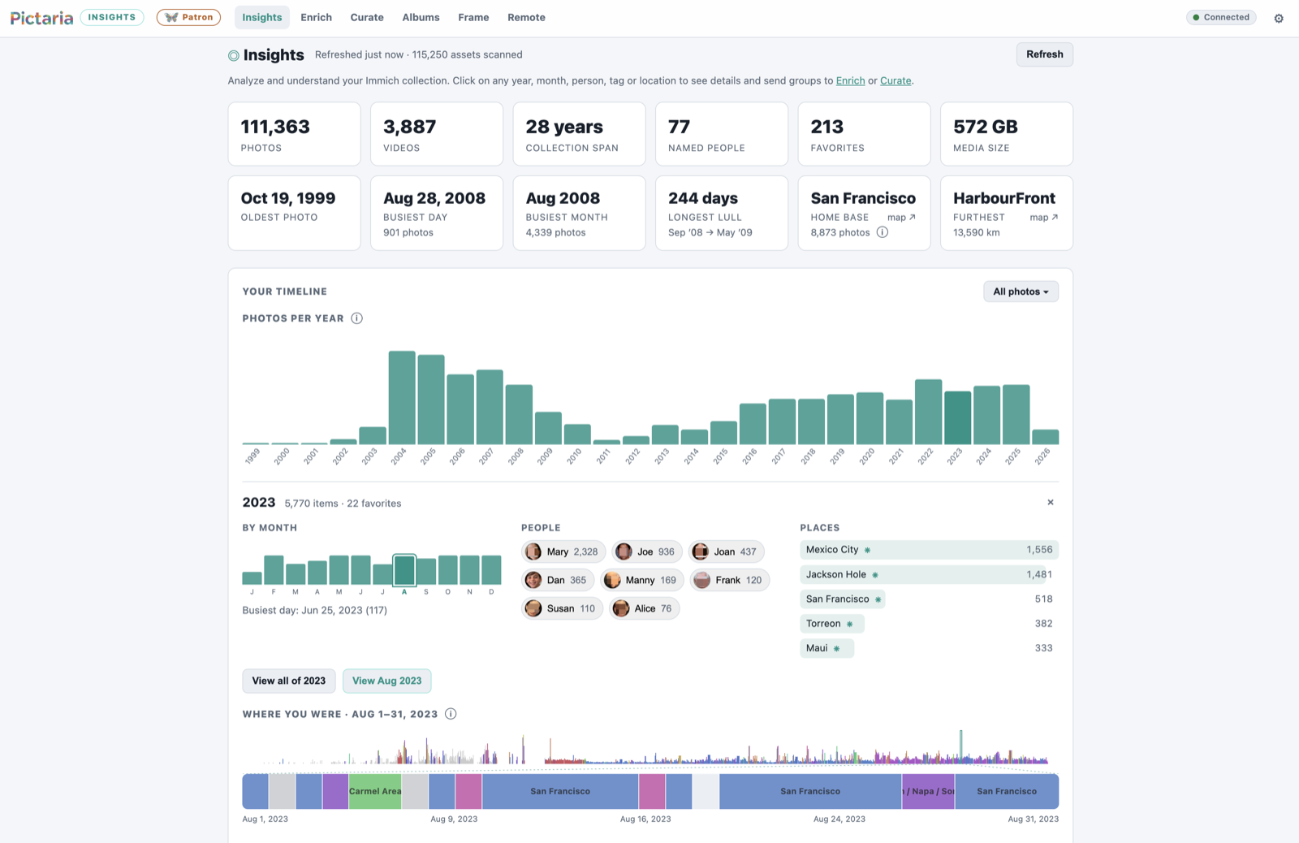Image resolution: width=1299 pixels, height=843 pixels.
Task: Click the Insights ring icon beside title
Action: [x=234, y=55]
